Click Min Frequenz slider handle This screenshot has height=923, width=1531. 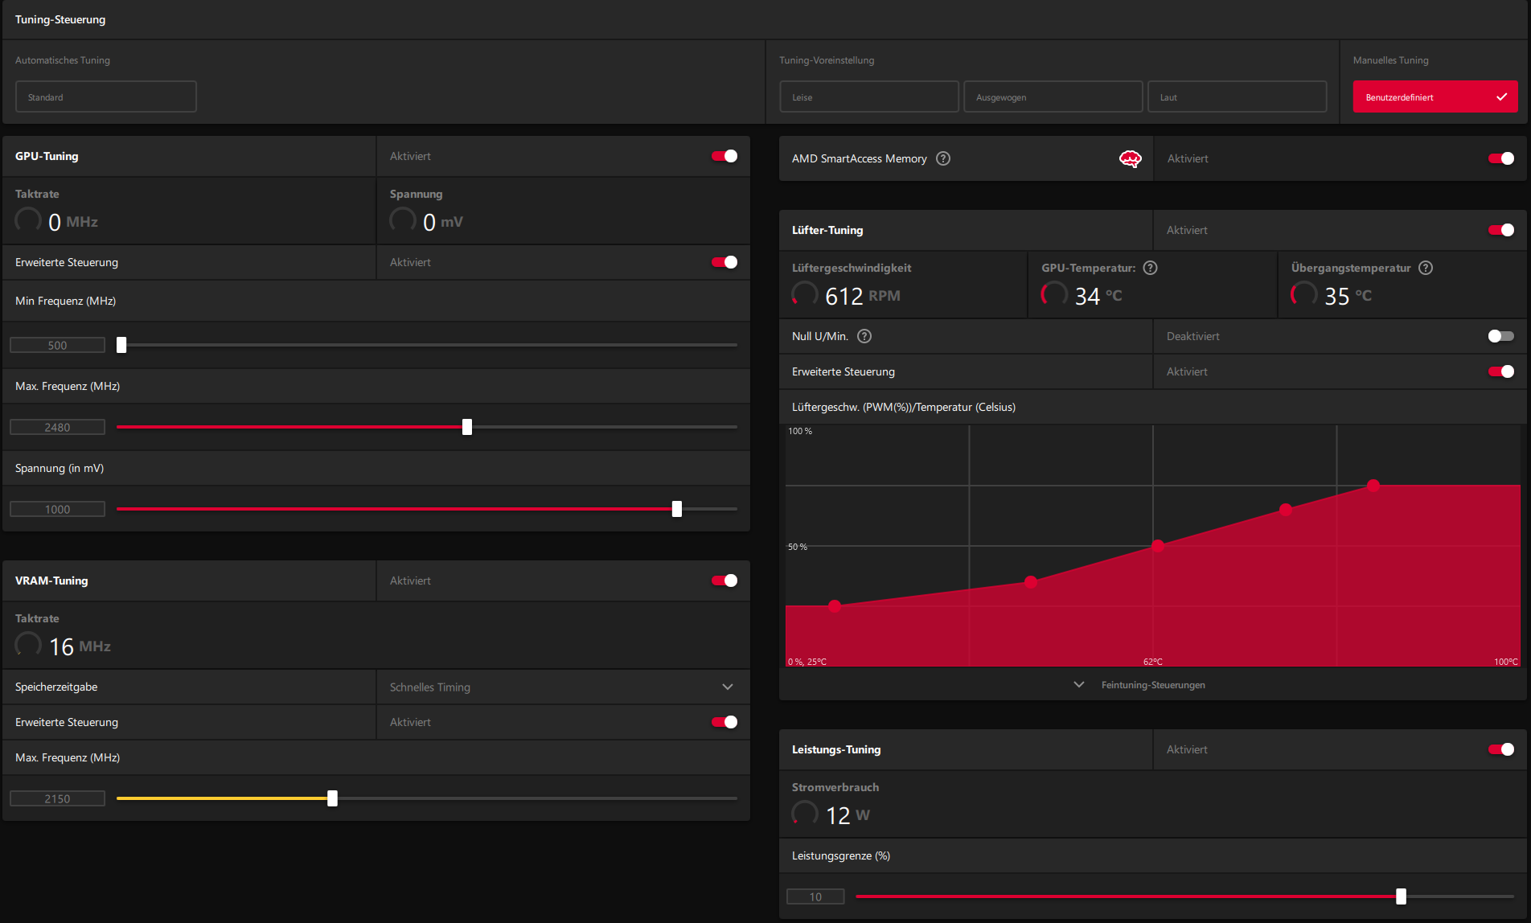(x=121, y=345)
